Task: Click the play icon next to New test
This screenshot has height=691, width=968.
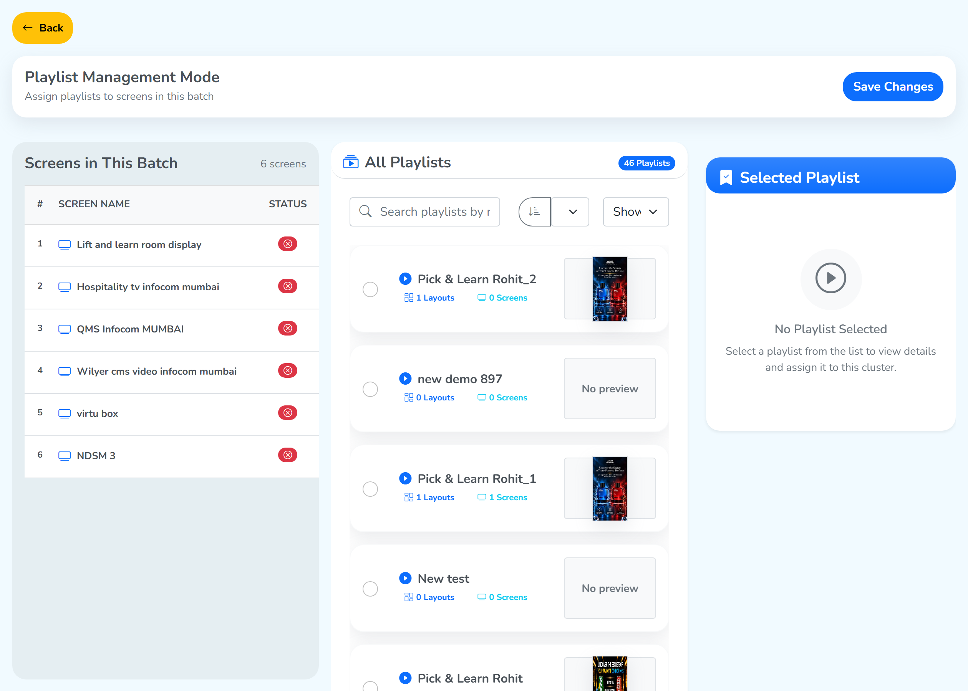Action: 405,578
